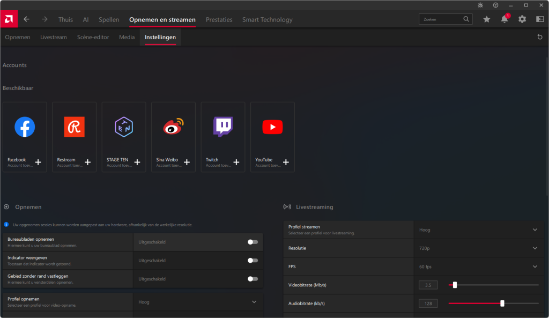Click the Zoeken search field

(442, 19)
